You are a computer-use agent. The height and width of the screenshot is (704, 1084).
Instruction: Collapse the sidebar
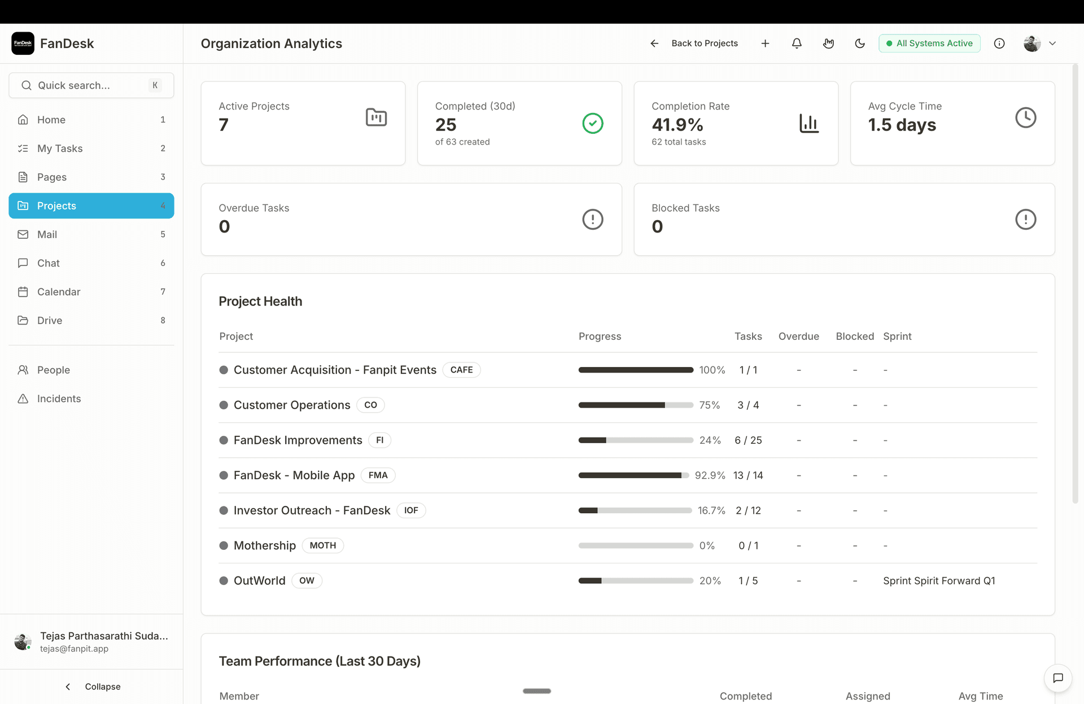tap(93, 686)
